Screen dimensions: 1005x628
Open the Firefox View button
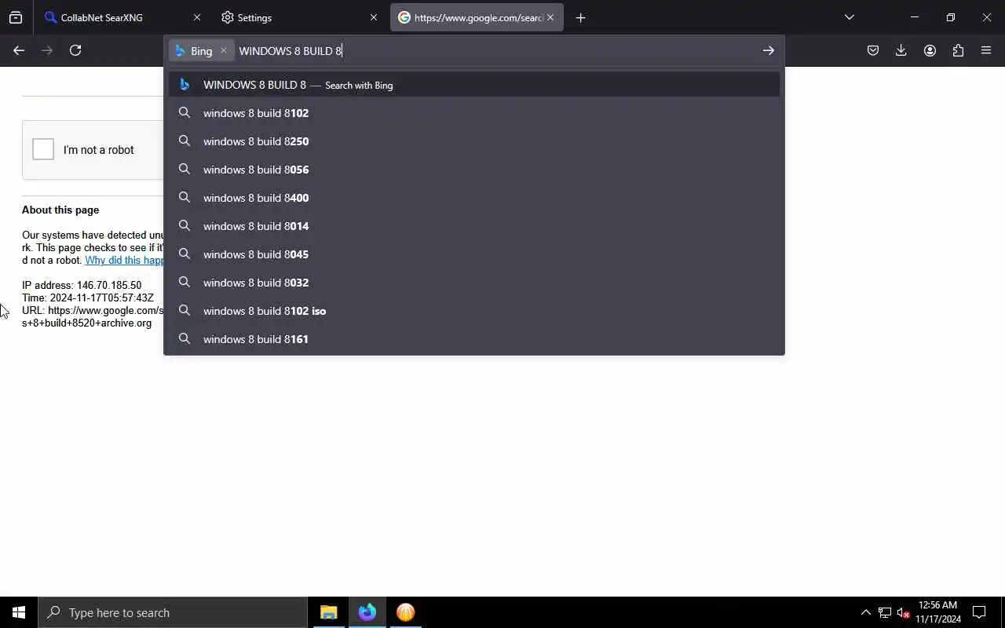pos(16,17)
